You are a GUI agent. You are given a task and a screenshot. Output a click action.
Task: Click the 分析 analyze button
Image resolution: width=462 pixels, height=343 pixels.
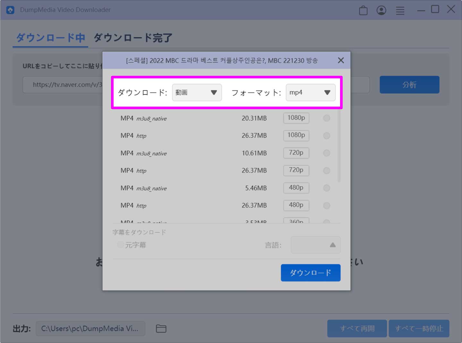(409, 85)
